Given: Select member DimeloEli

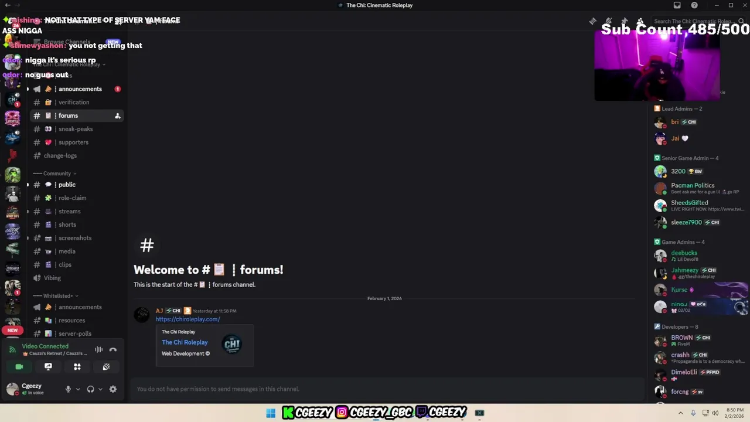Looking at the screenshot, I should [700, 375].
